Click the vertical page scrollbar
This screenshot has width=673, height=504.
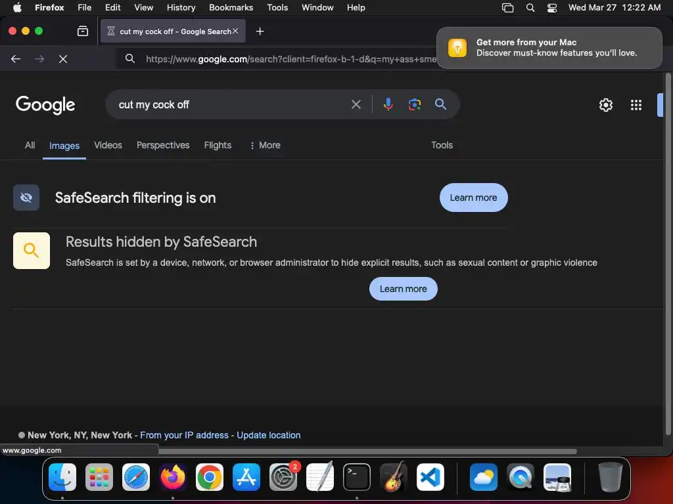pos(668,255)
